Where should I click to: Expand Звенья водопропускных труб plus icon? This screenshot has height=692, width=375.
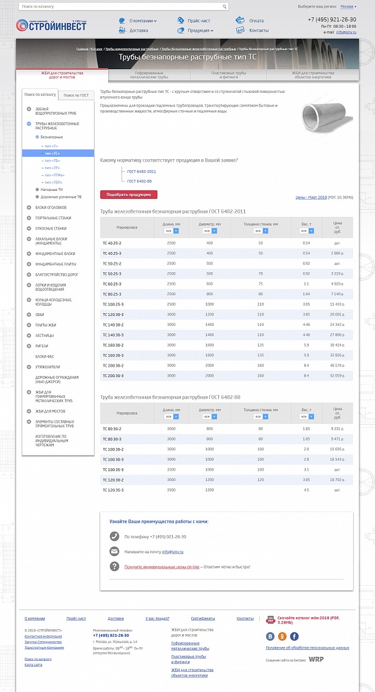29,109
